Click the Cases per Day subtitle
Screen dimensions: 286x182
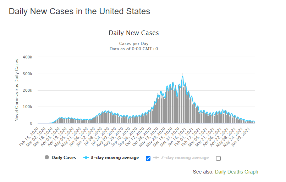[x=133, y=44]
